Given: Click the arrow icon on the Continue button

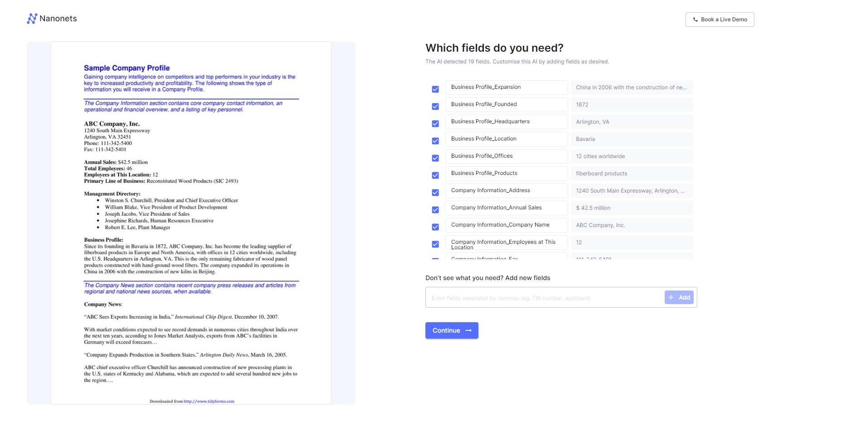Looking at the screenshot, I should (468, 330).
